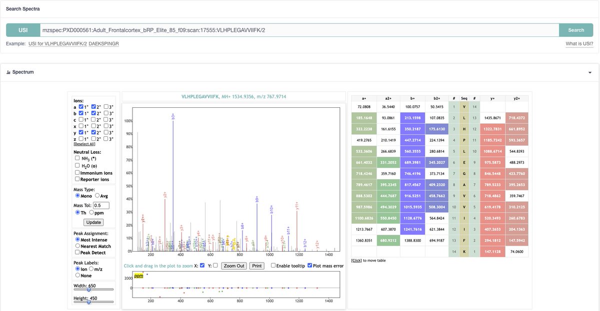The image size is (600, 311).
Task: Click the b9+ peak label in spectrum
Action: tap(257, 200)
